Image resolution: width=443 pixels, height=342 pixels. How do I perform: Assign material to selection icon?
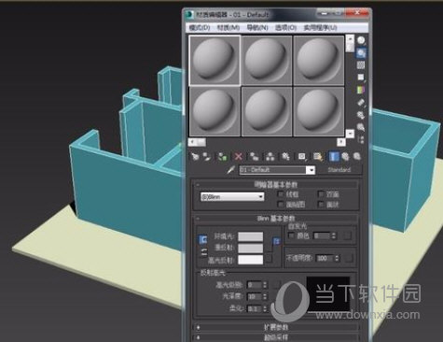[222, 156]
